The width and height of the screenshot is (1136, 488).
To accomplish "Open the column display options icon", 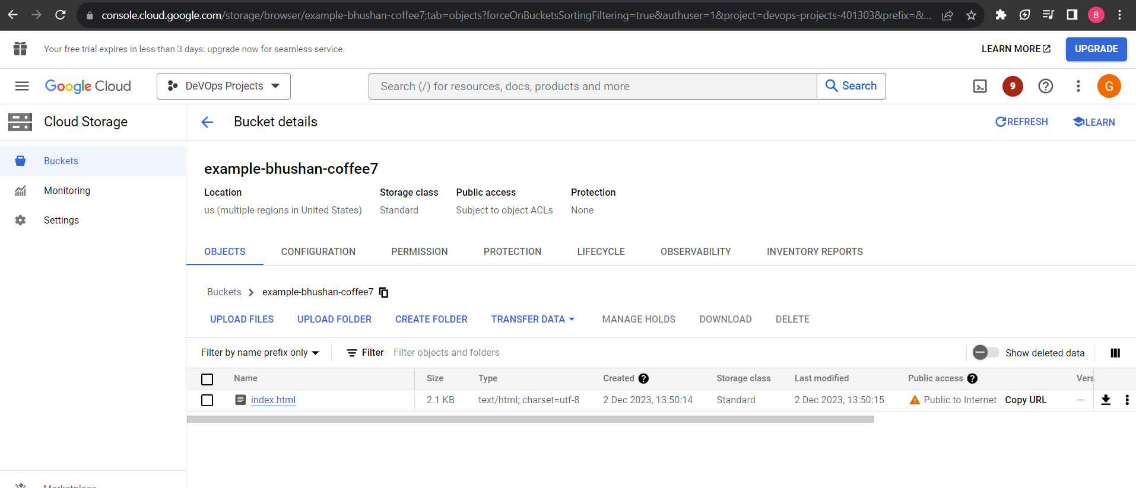I will [x=1115, y=353].
